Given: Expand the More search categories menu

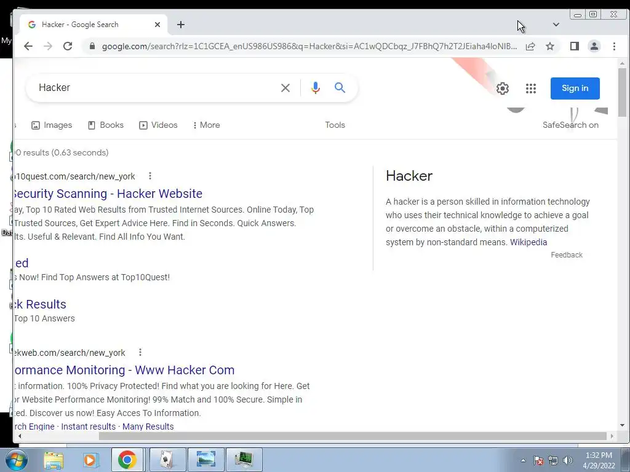Looking at the screenshot, I should 207,125.
